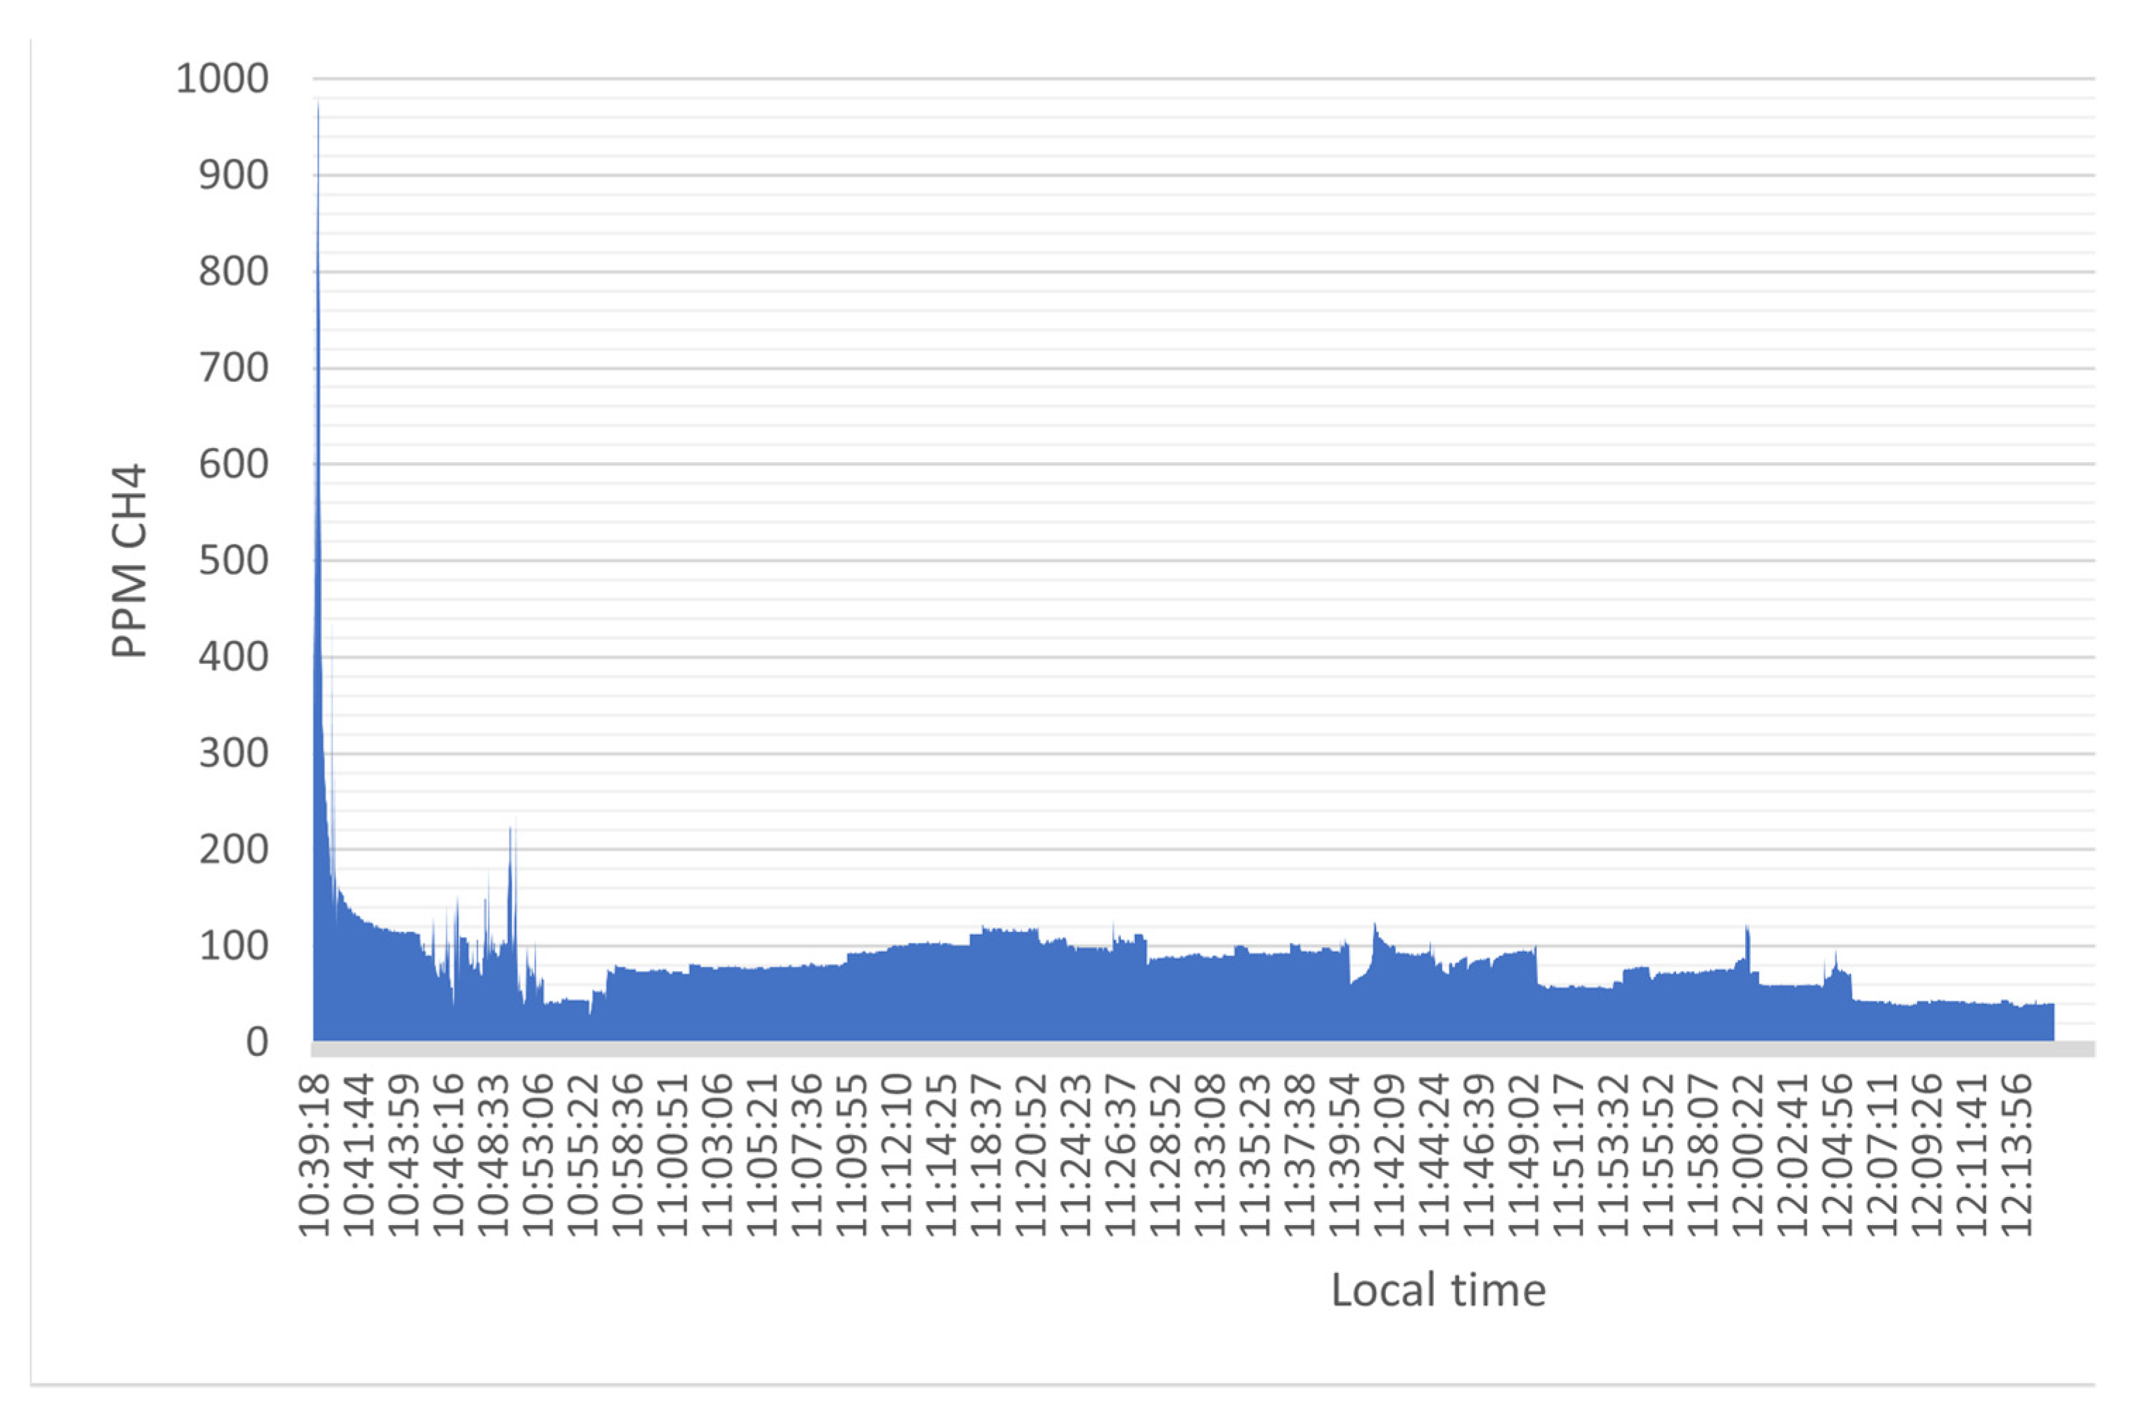Click the 500 y-axis tick label

click(233, 561)
